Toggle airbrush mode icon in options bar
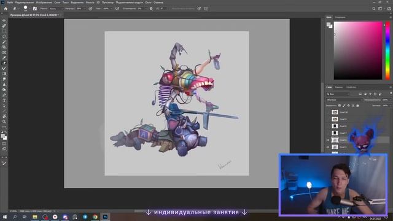 point(117,9)
